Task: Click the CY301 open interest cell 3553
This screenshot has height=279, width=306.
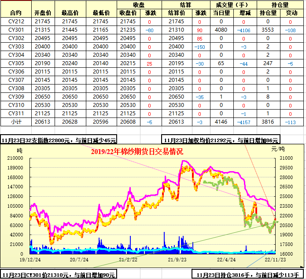Action: pyautogui.click(x=268, y=30)
